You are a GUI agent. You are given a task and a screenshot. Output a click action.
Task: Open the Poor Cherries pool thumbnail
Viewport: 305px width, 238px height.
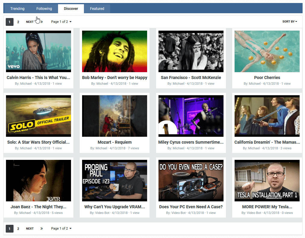[x=267, y=51]
